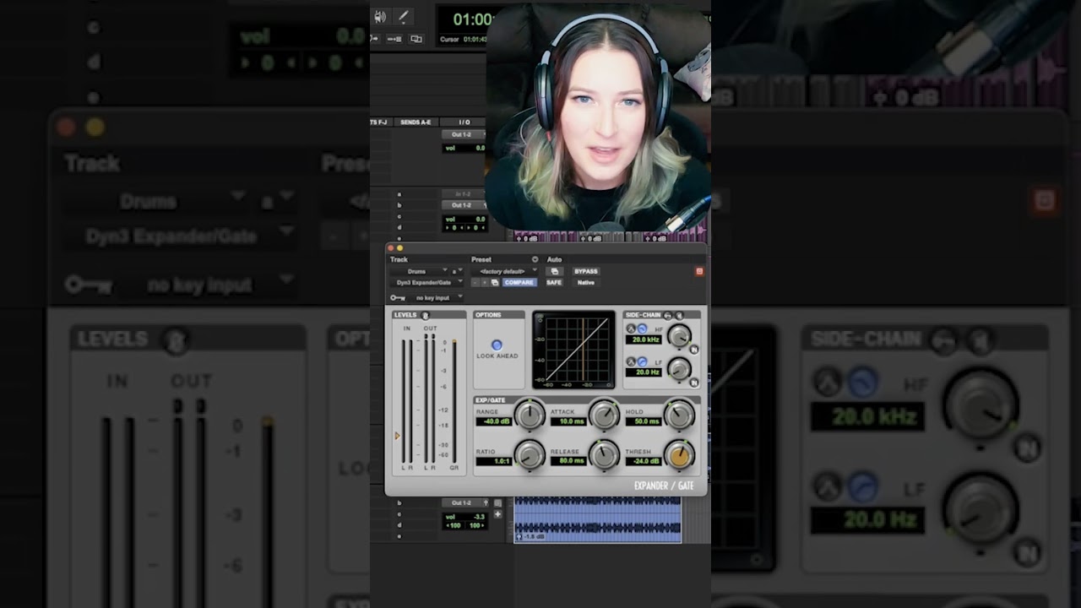
Task: Toggle the BYPASS button
Action: pyautogui.click(x=586, y=271)
